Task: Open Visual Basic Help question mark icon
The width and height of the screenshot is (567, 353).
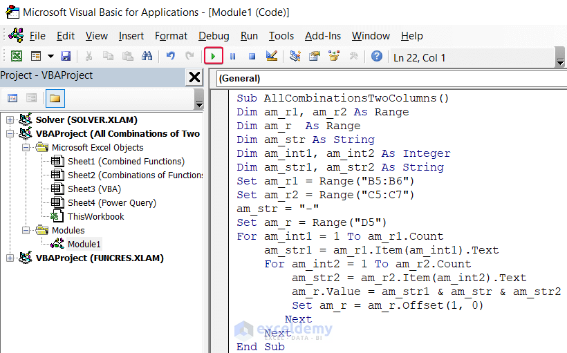Action: (x=376, y=56)
